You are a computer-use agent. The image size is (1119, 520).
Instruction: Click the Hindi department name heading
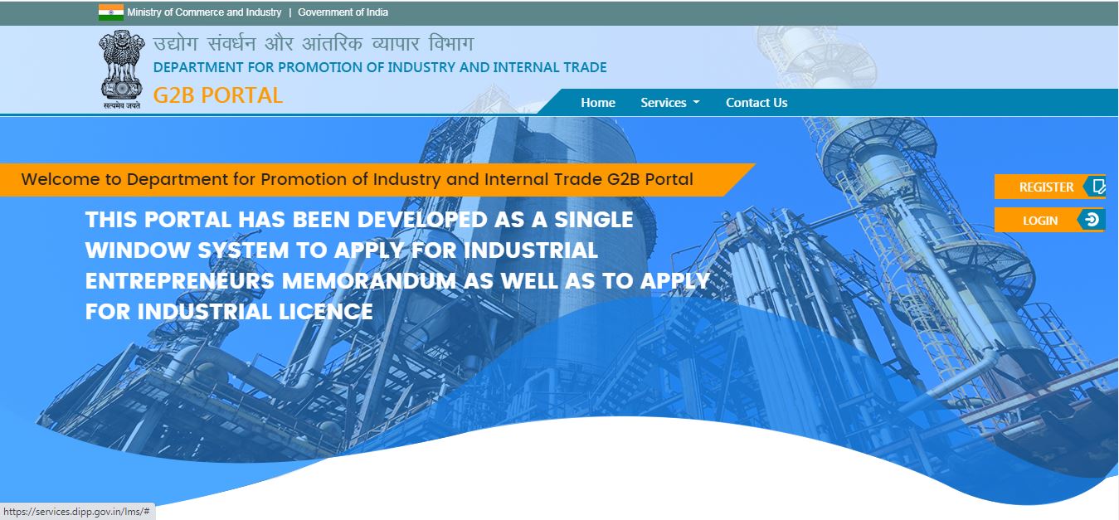(314, 41)
